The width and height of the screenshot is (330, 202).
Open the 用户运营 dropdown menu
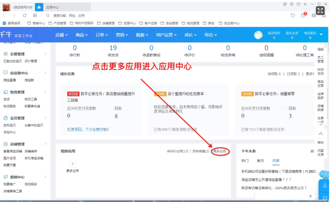[166, 35]
